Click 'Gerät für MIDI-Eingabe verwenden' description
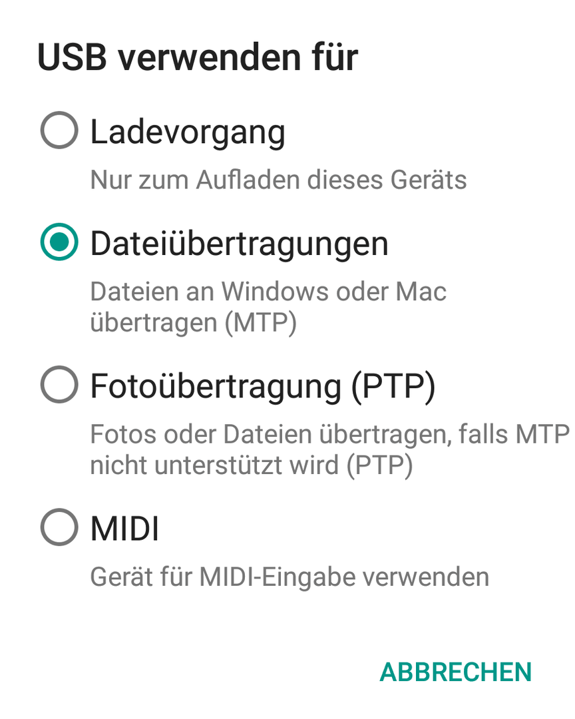The height and width of the screenshot is (719, 575). pyautogui.click(x=289, y=577)
